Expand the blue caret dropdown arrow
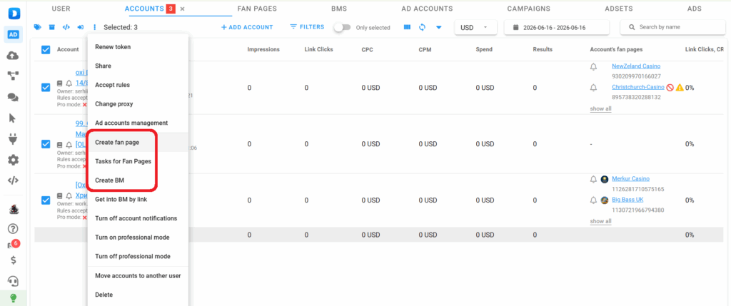 (439, 27)
